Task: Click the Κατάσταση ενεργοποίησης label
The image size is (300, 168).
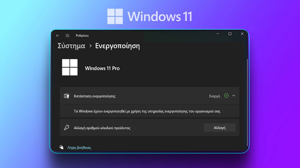Action: (95, 96)
